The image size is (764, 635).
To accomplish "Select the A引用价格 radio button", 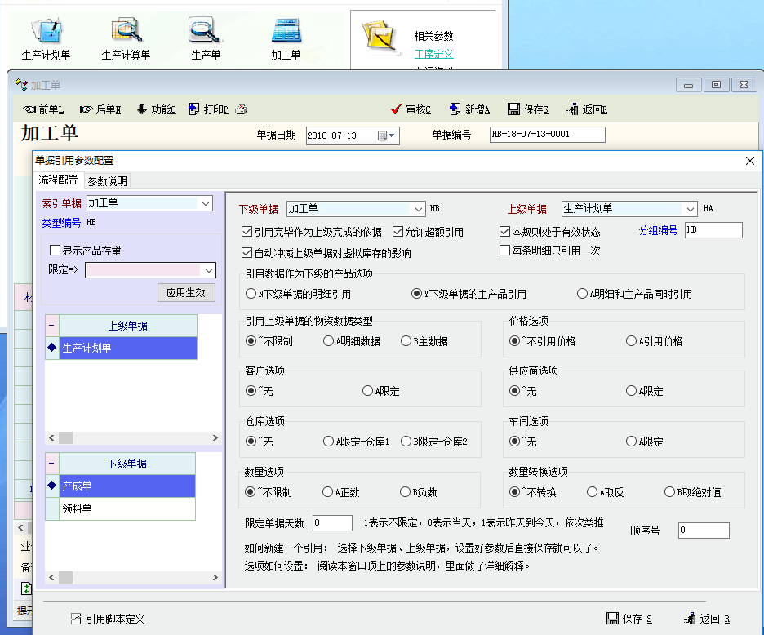I will coord(632,341).
